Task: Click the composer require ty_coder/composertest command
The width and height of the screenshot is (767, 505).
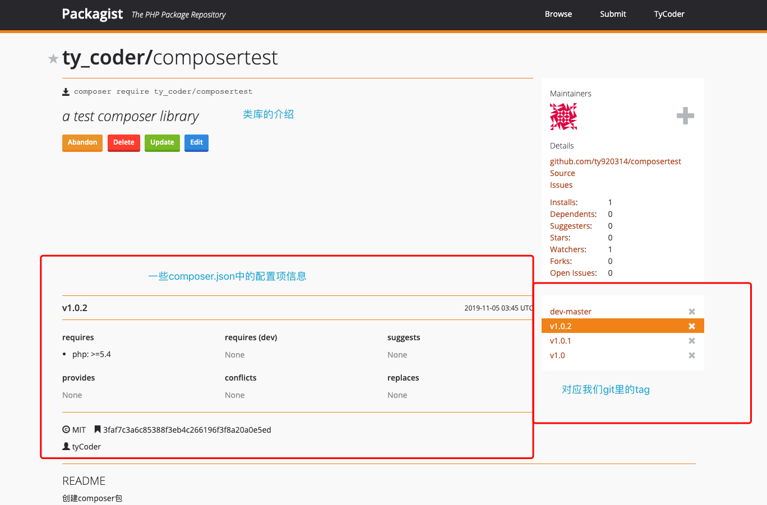Action: click(x=163, y=91)
